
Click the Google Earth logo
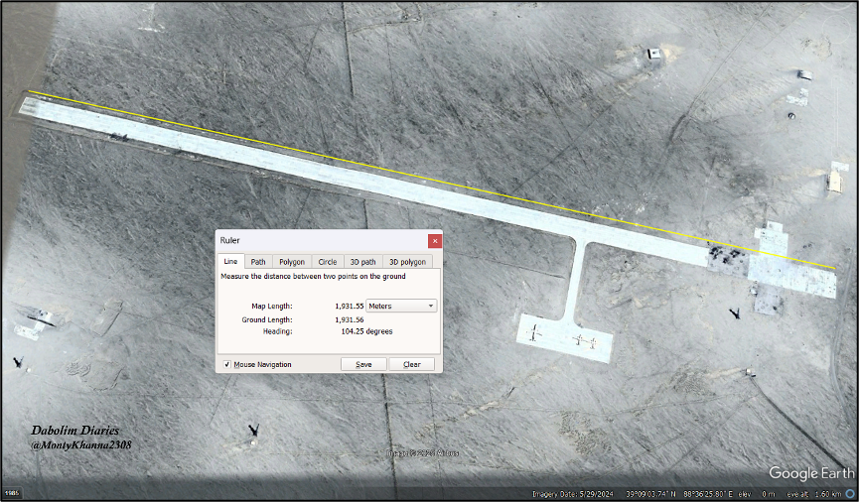(809, 473)
